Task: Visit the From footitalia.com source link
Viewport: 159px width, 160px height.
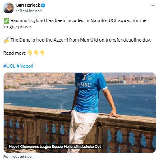Action: pos(19,156)
